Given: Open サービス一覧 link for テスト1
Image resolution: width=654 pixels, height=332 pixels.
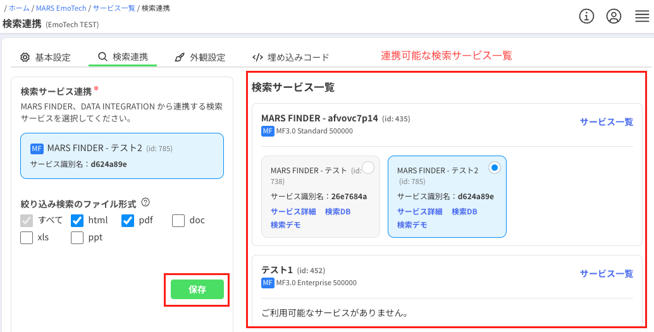Looking at the screenshot, I should 607,274.
